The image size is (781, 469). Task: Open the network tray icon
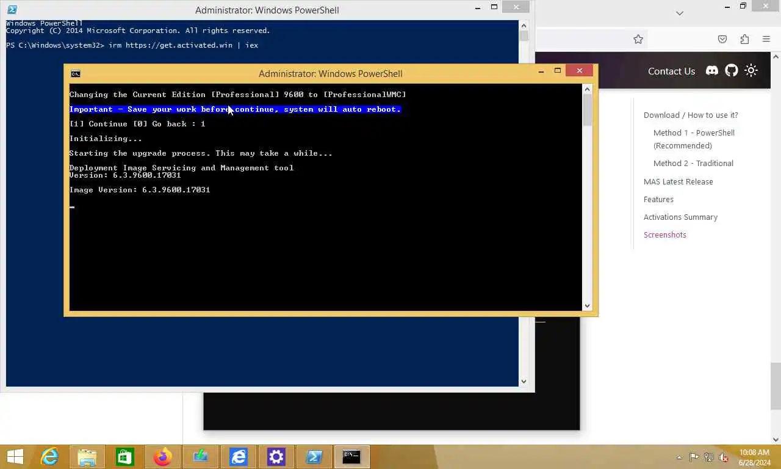point(709,457)
